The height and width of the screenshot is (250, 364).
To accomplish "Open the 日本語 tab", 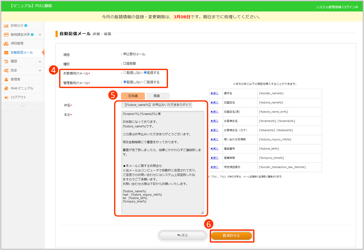I will tap(133, 96).
